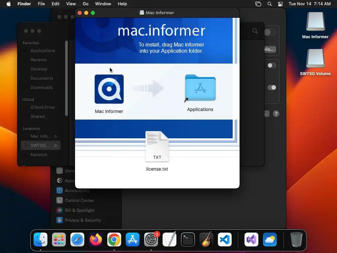The width and height of the screenshot is (337, 253).
Task: Open the Apple menu
Action: click(9, 4)
